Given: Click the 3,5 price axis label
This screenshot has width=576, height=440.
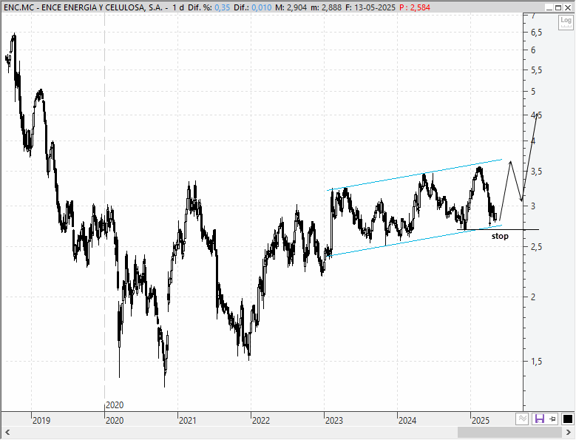Looking at the screenshot, I should (x=536, y=172).
